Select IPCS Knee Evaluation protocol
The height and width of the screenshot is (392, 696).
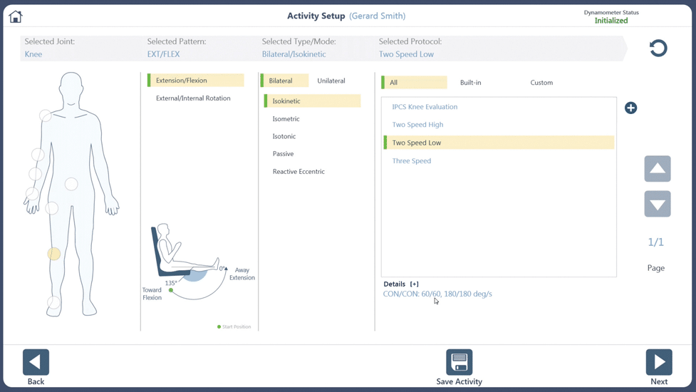425,107
